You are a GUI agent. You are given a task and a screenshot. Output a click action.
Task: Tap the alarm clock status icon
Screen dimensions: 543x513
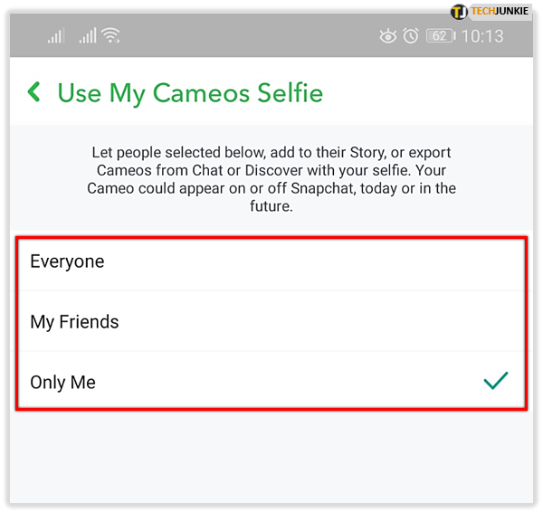click(411, 35)
